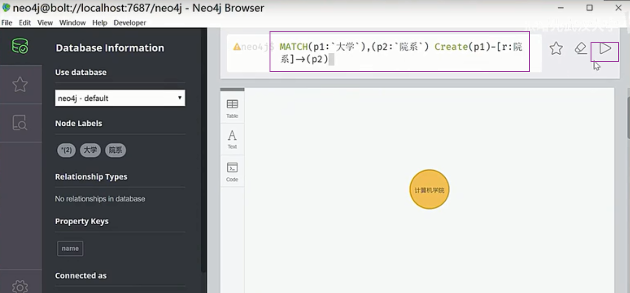The image size is (630, 293).
Task: Select the 院系 node label pill
Action: [115, 150]
